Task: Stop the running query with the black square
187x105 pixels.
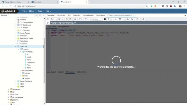Action: click(105, 19)
